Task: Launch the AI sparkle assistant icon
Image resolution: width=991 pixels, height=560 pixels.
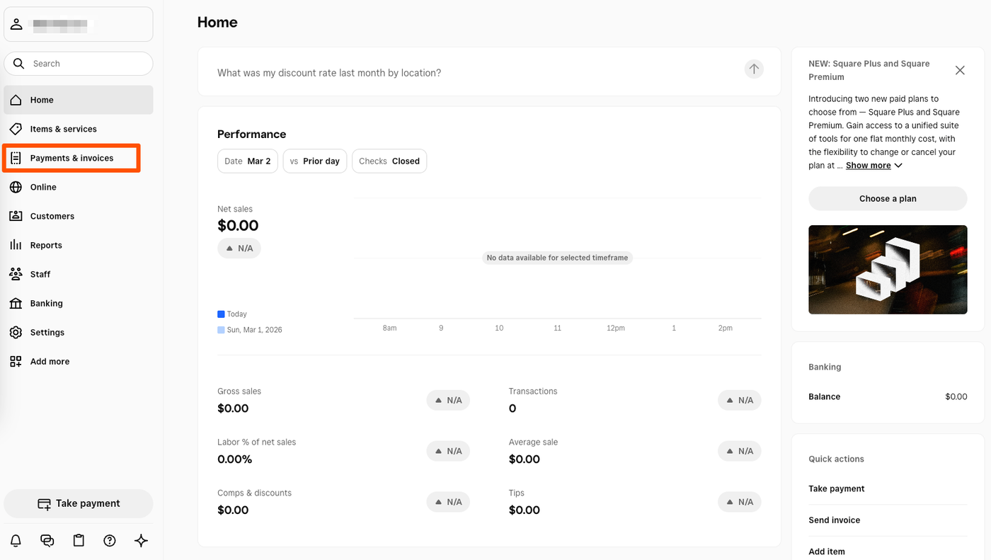Action: coord(141,541)
